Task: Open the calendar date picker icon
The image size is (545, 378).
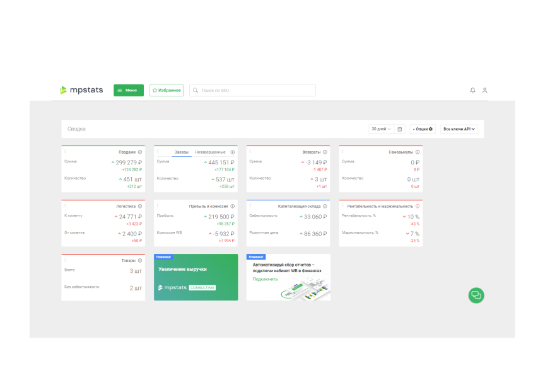Action: coord(400,129)
